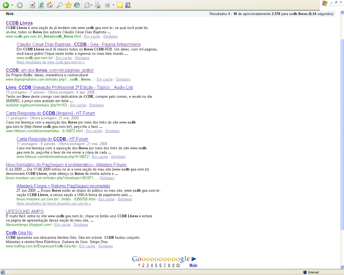This screenshot has height=275, width=344.
Task: Open the History clock icon
Action: [x=77, y=5]
